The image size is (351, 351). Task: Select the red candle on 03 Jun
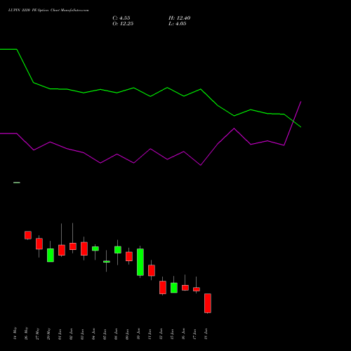pos(84,249)
